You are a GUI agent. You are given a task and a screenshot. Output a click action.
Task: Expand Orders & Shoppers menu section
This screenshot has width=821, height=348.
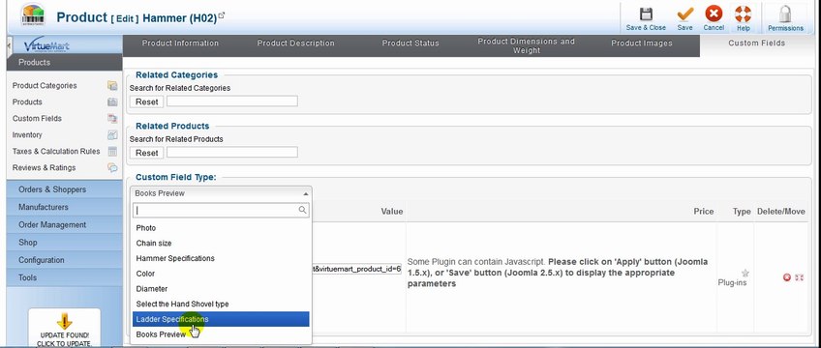click(x=65, y=189)
